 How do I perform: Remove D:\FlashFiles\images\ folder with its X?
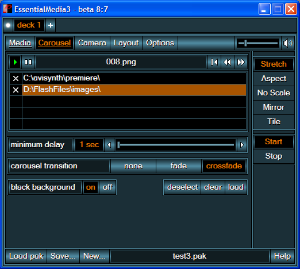click(x=16, y=90)
